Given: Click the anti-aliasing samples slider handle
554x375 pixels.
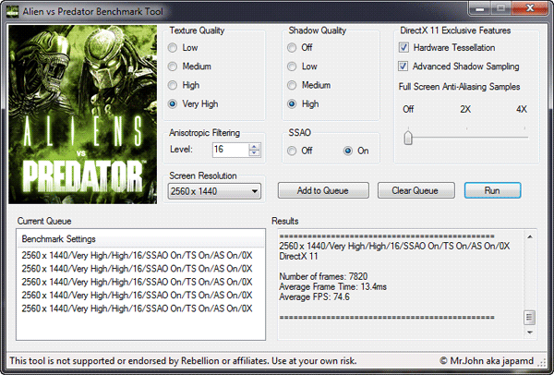Looking at the screenshot, I should pos(407,138).
